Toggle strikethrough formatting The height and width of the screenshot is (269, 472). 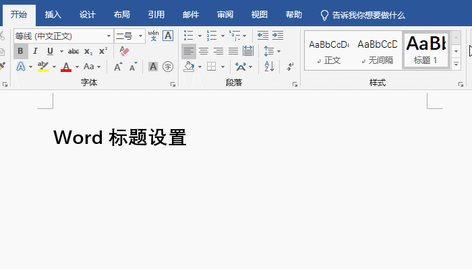tap(73, 51)
